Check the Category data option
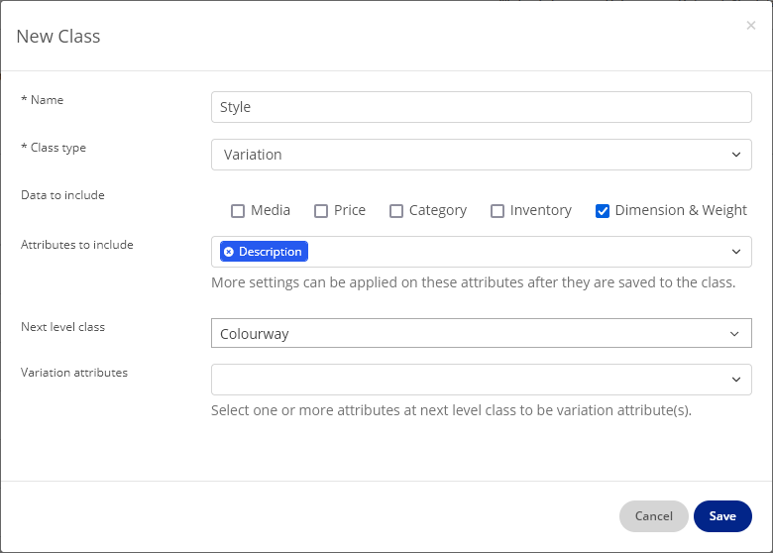 (396, 211)
